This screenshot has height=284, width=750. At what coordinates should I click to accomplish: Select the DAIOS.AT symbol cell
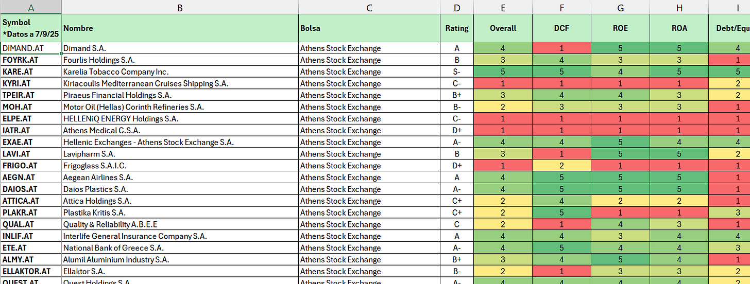[31, 189]
